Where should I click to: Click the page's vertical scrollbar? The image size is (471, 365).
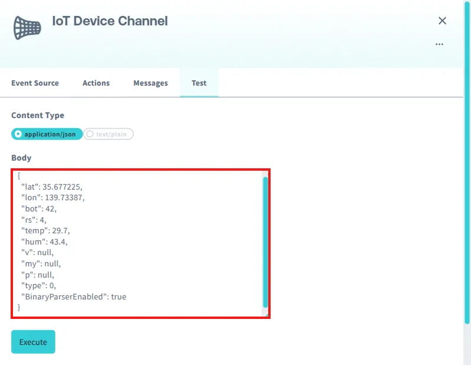467,162
